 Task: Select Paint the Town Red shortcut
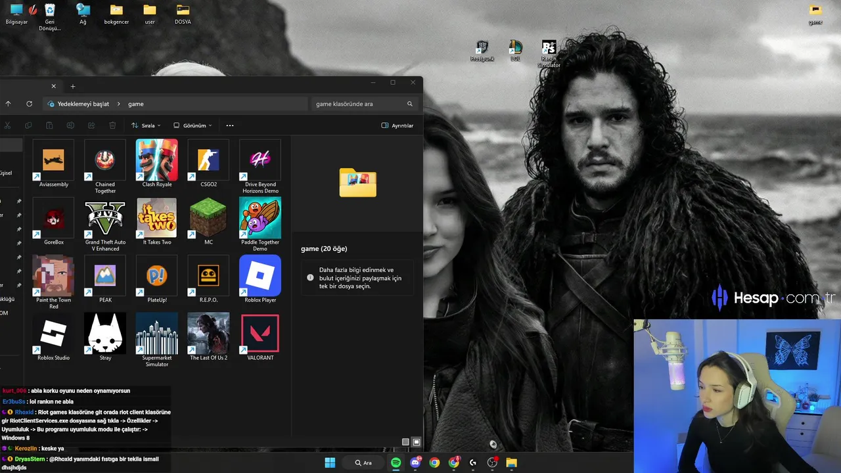coord(53,282)
